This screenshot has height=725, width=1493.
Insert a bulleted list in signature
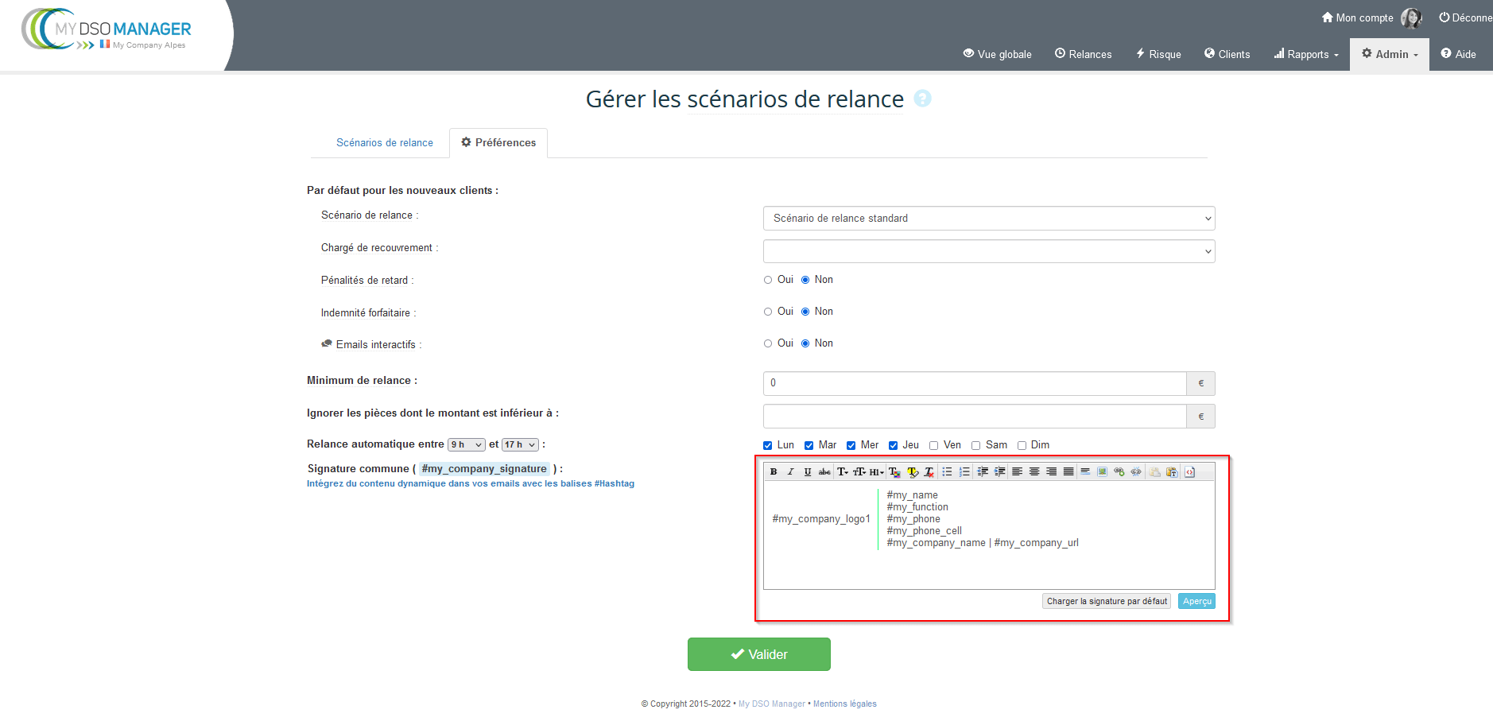(x=947, y=472)
